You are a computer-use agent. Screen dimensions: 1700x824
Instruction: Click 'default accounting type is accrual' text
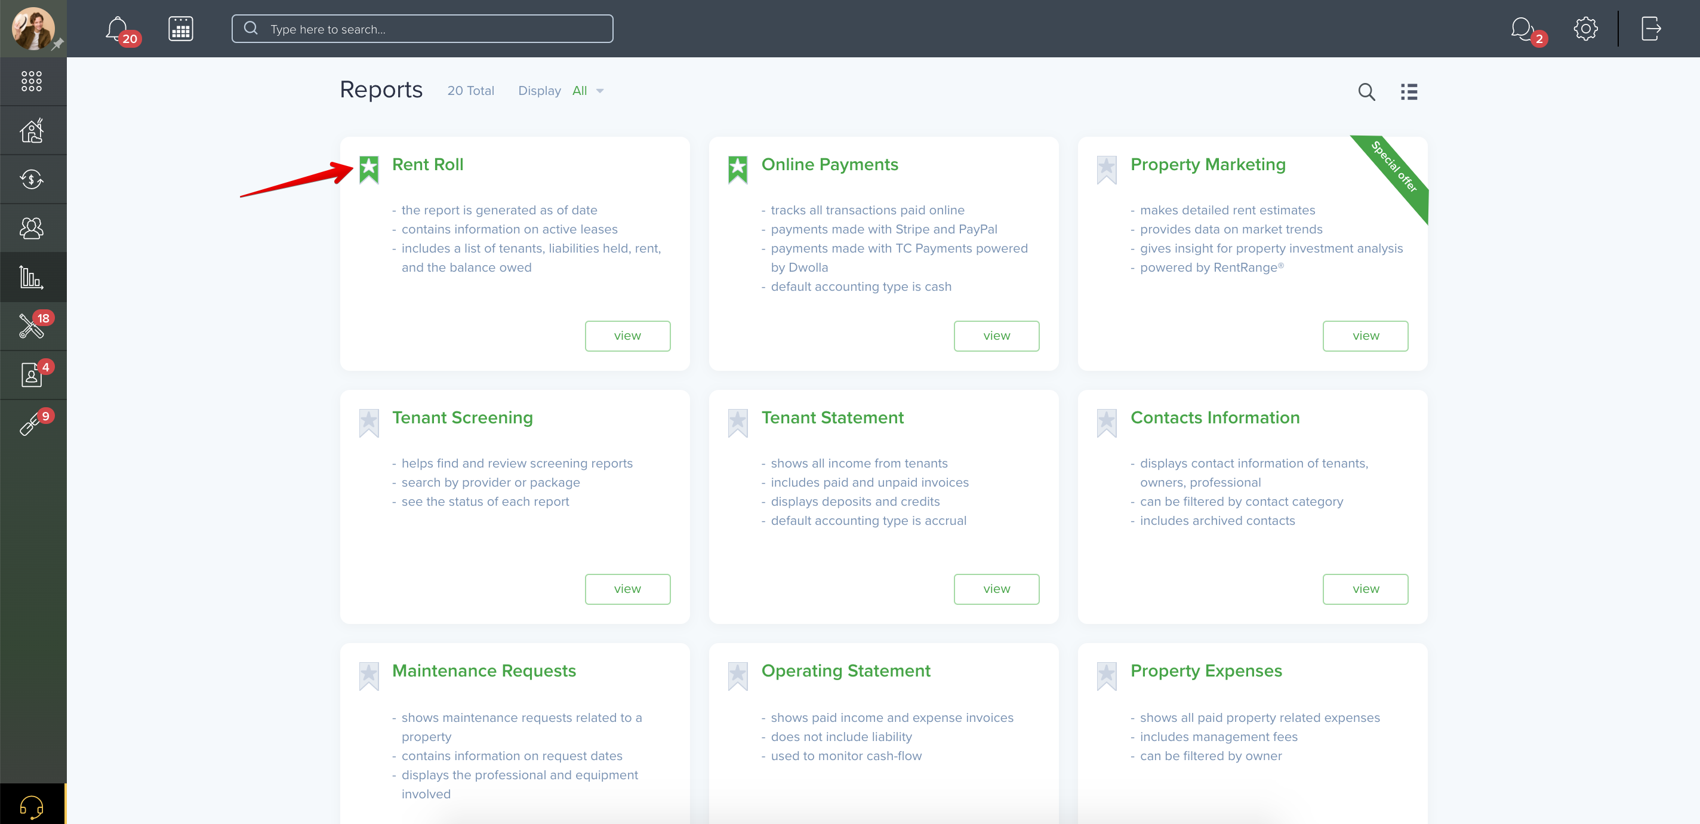pyautogui.click(x=869, y=521)
